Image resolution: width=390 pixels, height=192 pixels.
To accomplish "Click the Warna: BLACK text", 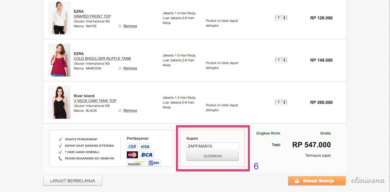I will (85, 110).
